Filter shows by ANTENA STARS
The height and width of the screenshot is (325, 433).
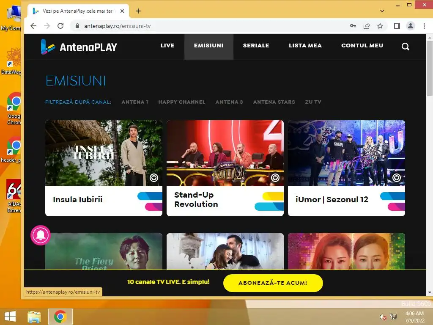click(x=274, y=102)
